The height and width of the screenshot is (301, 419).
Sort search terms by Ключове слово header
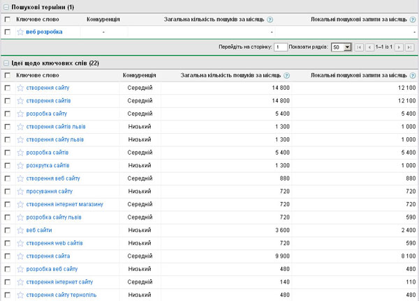(x=38, y=20)
